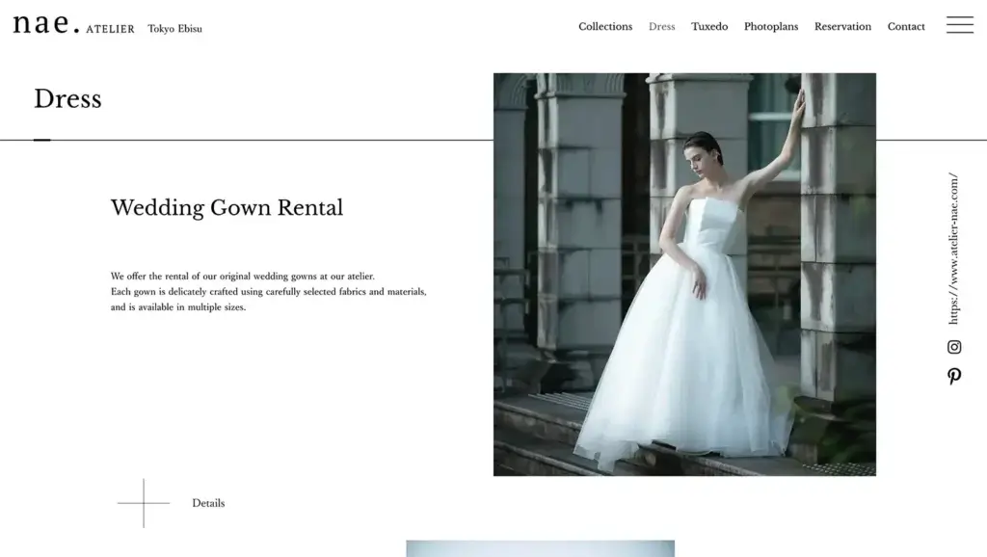The width and height of the screenshot is (987, 557).
Task: Click the Details link
Action: click(x=208, y=502)
